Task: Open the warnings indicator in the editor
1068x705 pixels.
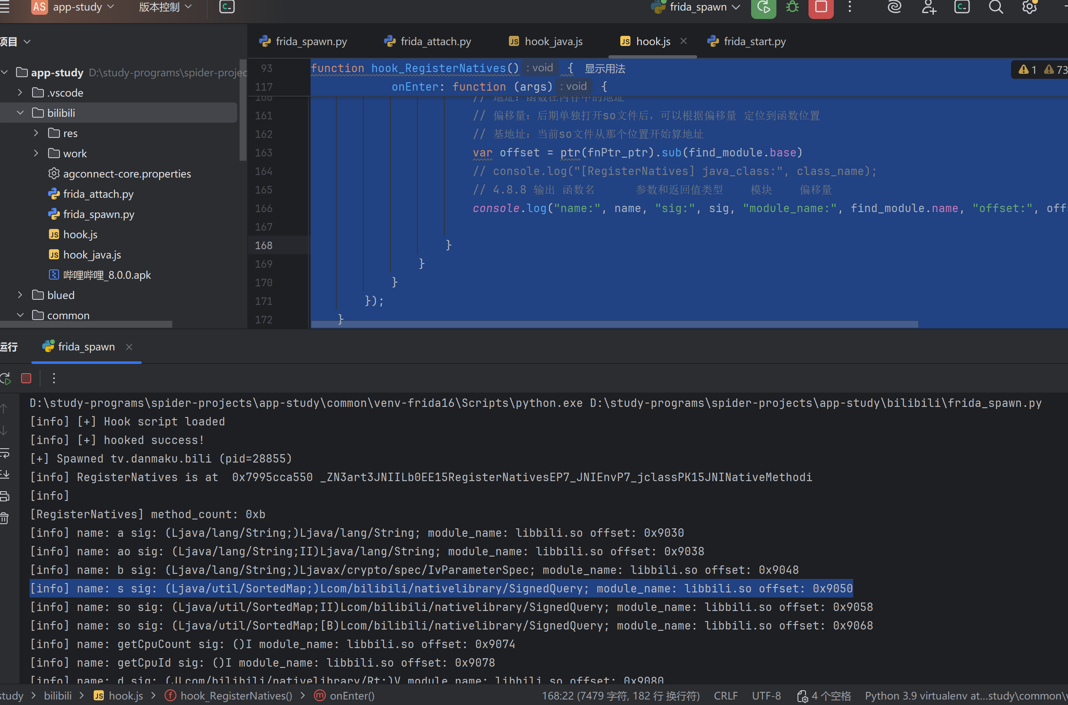Action: tap(1042, 70)
